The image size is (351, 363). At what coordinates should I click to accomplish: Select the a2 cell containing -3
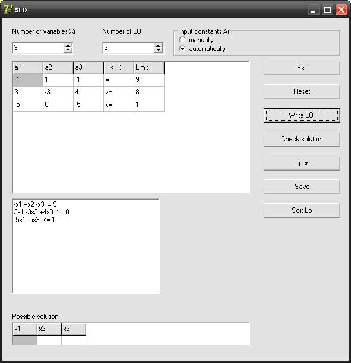click(58, 93)
